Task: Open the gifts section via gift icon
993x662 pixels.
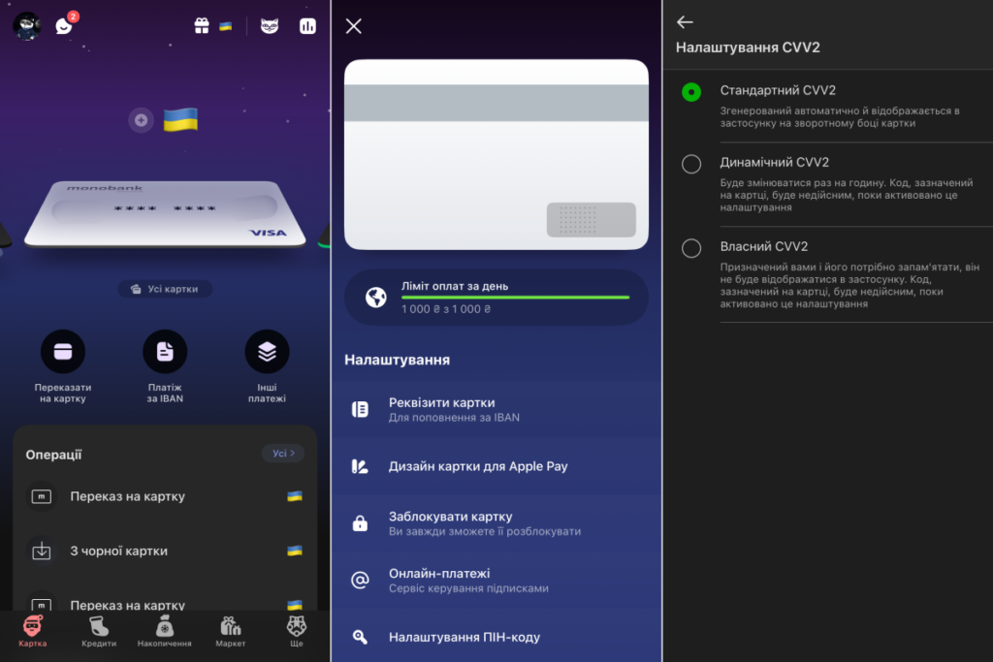Action: [202, 24]
